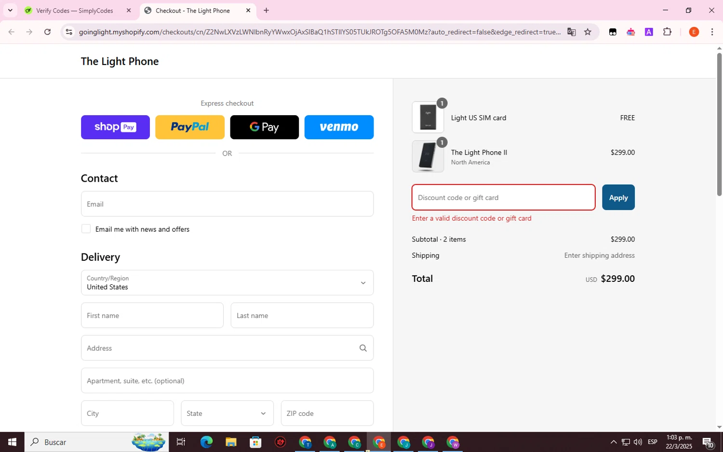Open clock showing 1:03 p. m.
Viewport: 723px width, 452px height.
tap(679, 442)
